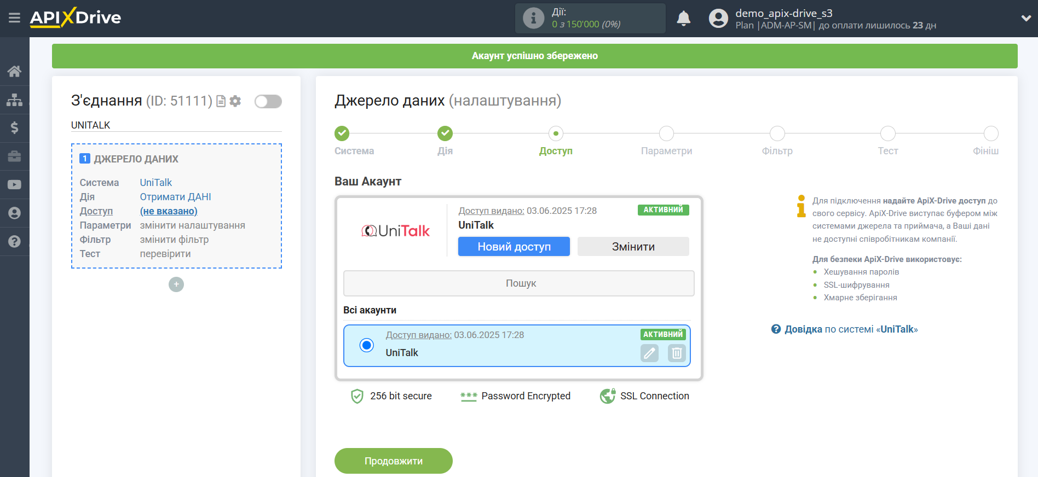Edit the UniTalk account with pencil icon
This screenshot has height=477, width=1038.
(x=650, y=353)
